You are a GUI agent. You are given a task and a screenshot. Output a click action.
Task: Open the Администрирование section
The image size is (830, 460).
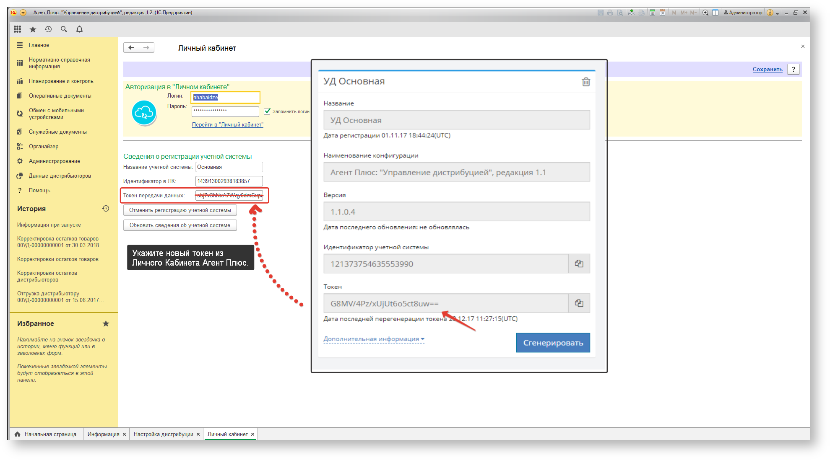coord(54,161)
